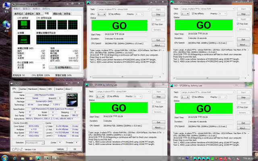Click the Avira umbrella tray icon
258x161 pixels.
click(225, 159)
